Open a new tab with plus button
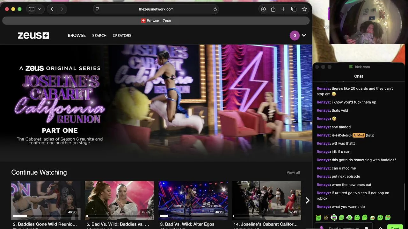Image resolution: width=408 pixels, height=229 pixels. pyautogui.click(x=283, y=9)
